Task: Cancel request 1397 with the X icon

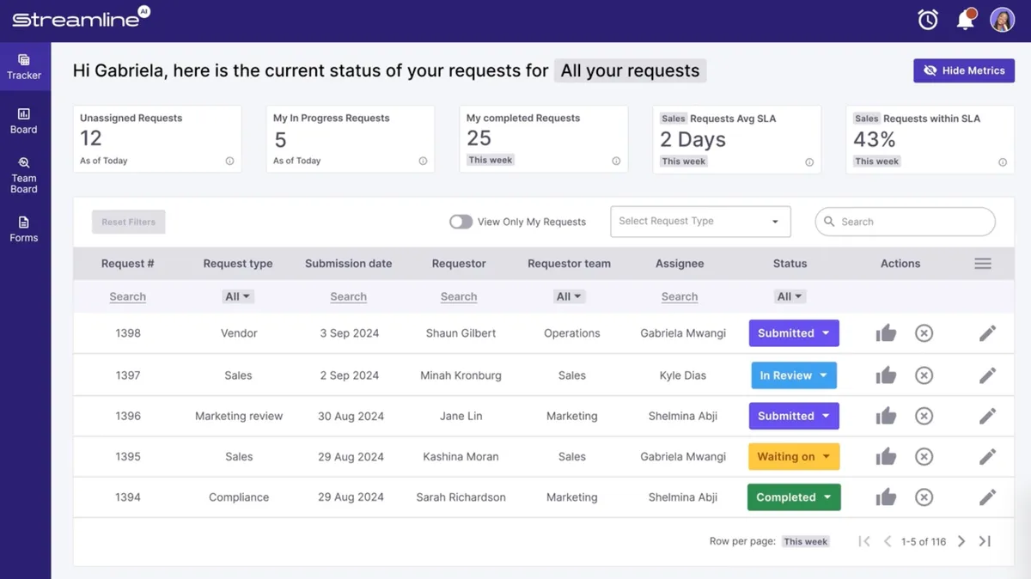Action: tap(924, 375)
